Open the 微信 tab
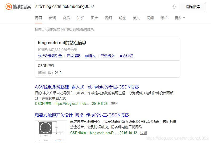This screenshot has height=143, width=211. coord(66,18)
